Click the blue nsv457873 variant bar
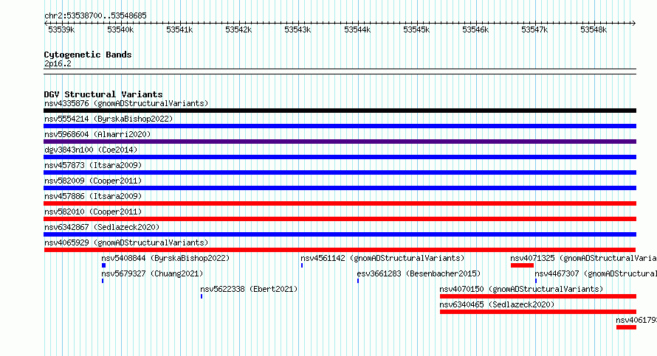The height and width of the screenshot is (356, 657). coord(340,172)
